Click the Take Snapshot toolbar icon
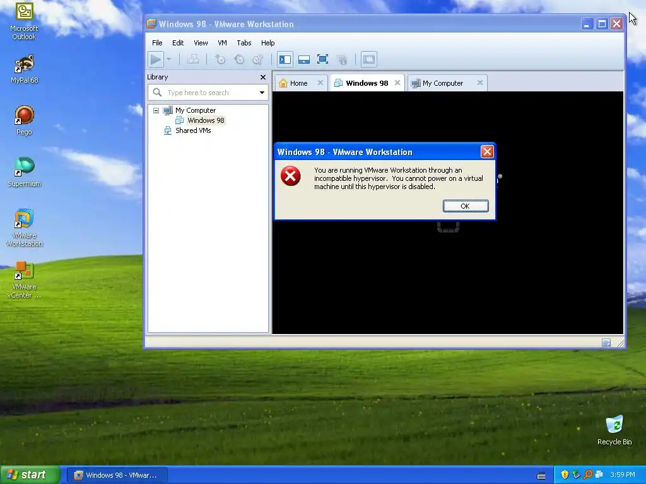 [220, 60]
